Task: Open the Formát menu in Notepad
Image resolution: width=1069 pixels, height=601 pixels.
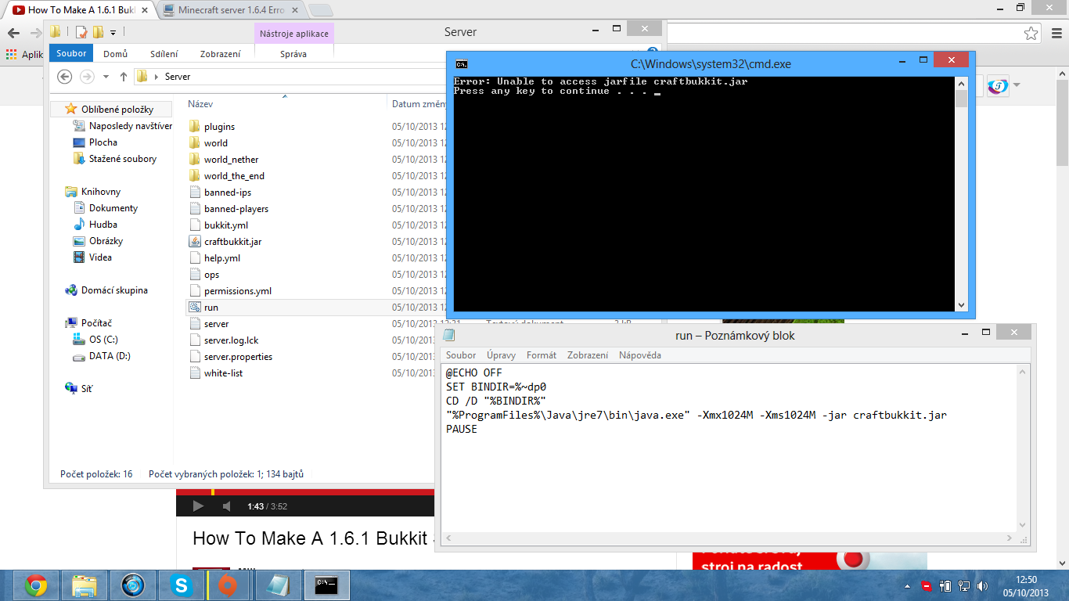Action: 541,355
